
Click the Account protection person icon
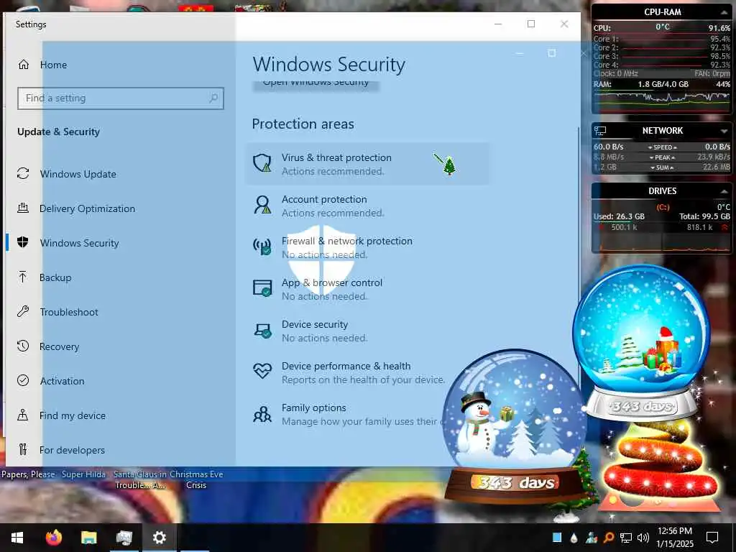click(262, 205)
